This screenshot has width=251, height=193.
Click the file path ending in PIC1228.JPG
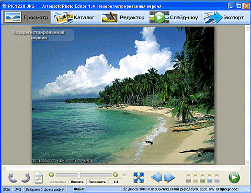coord(167,189)
